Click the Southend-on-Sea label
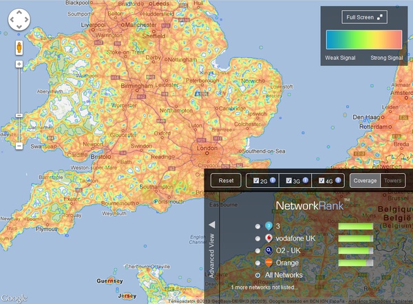This screenshot has width=413, height=304. [x=264, y=151]
